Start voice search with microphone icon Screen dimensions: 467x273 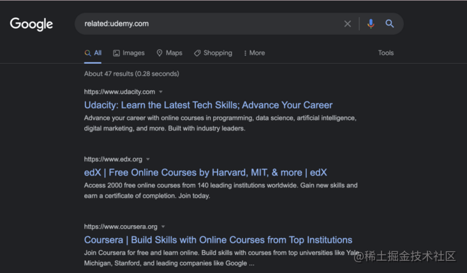(371, 24)
